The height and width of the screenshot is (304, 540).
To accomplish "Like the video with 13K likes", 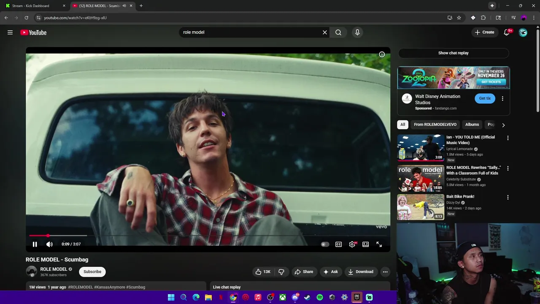I will tap(263, 272).
